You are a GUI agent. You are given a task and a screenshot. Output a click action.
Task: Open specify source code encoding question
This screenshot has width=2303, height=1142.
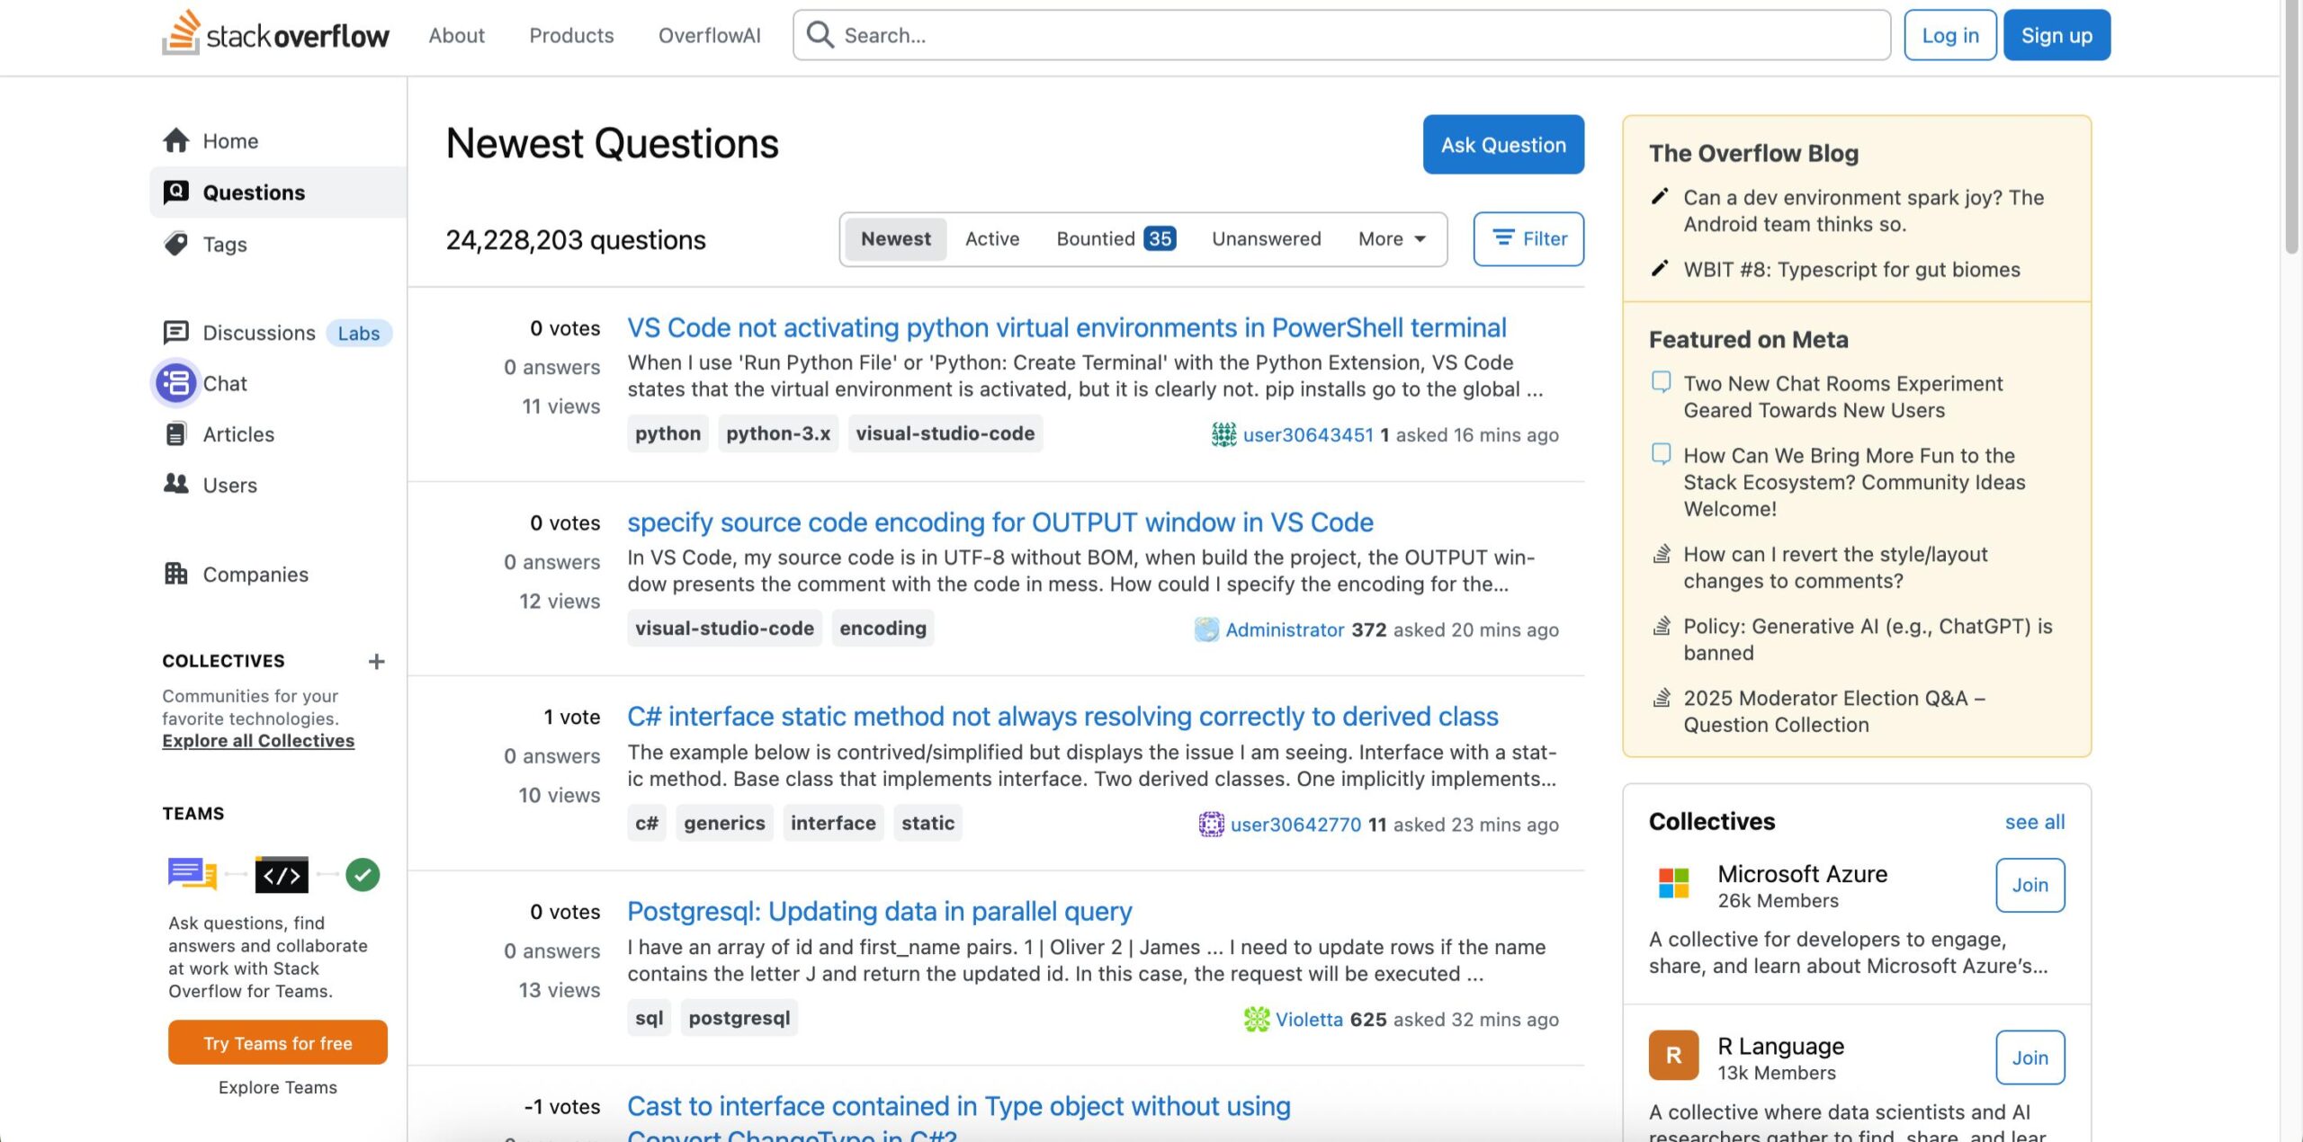tap(999, 522)
